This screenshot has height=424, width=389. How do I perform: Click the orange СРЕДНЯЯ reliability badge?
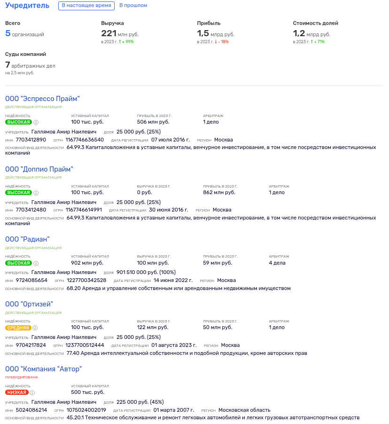pos(18,328)
